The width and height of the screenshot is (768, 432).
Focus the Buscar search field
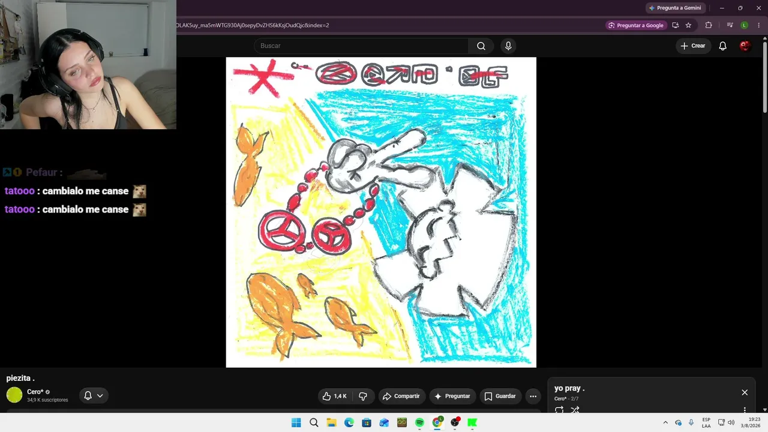(361, 46)
